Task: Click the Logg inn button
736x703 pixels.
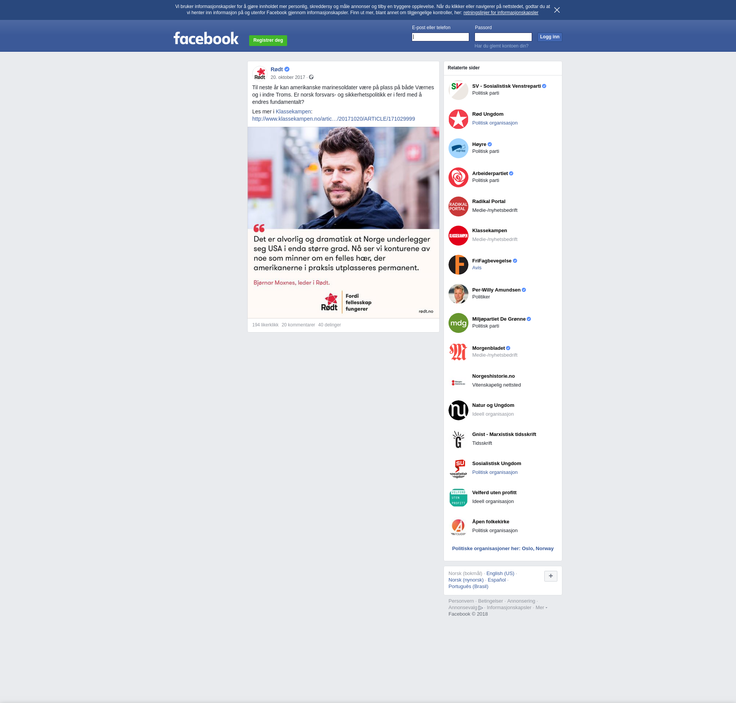Action: tap(550, 37)
